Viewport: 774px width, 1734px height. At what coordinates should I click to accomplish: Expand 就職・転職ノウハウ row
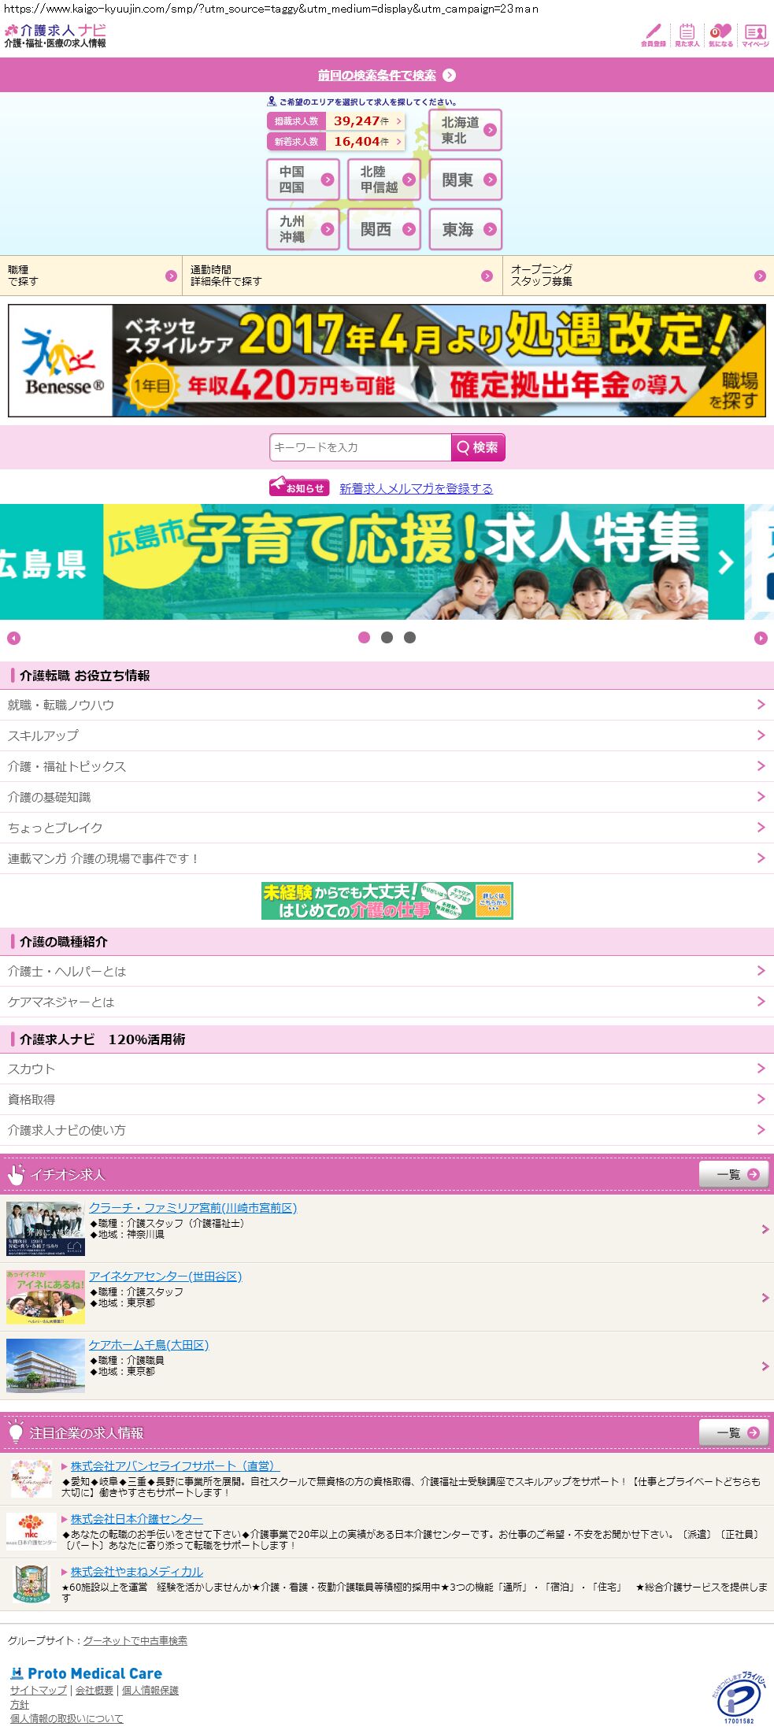pyautogui.click(x=387, y=705)
